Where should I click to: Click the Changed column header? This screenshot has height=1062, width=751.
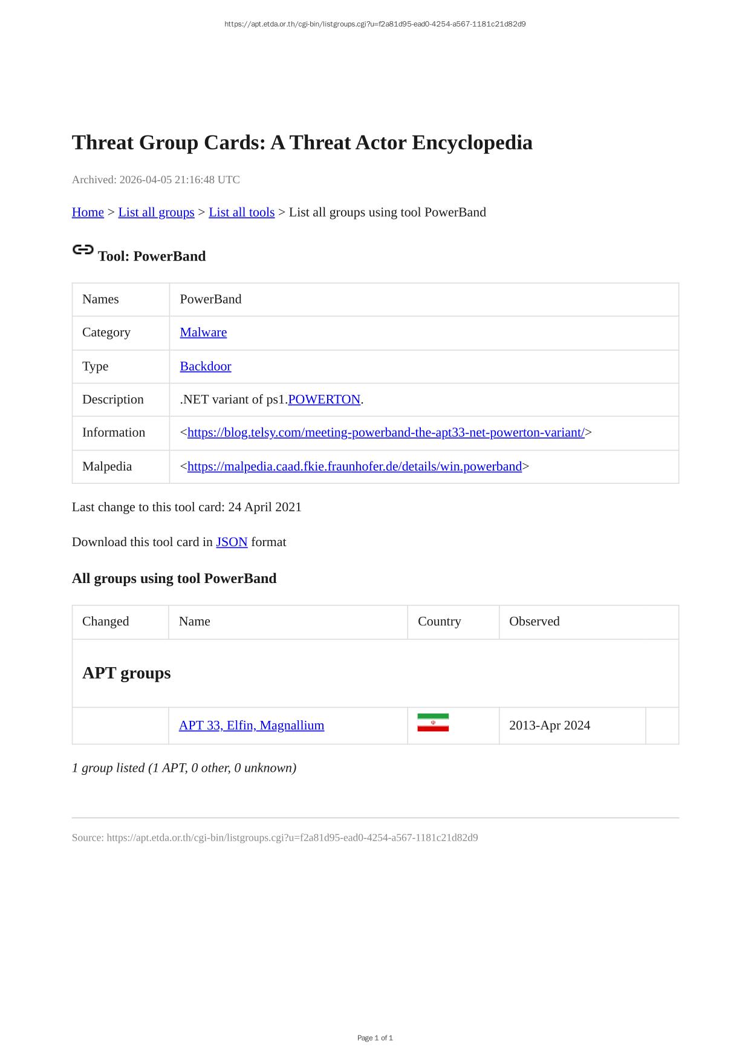[x=106, y=622]
